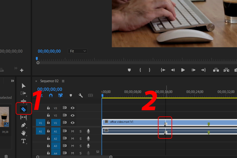Target the A3 track header

pyautogui.click(x=56, y=146)
